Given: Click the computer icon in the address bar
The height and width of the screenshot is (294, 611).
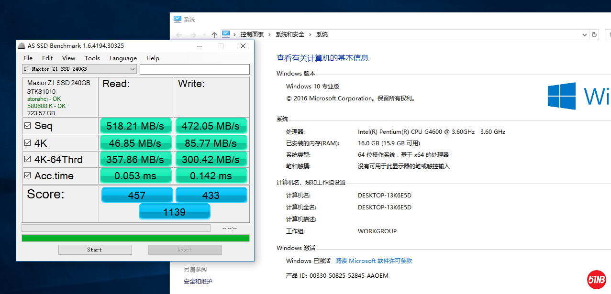Looking at the screenshot, I should (x=226, y=34).
